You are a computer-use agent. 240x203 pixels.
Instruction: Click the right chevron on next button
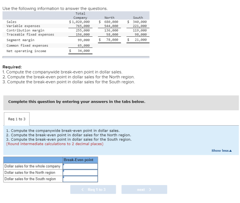point(150,189)
